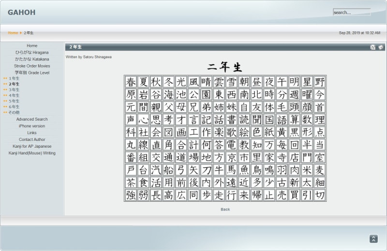Click kanji 馬 tile
This screenshot has width=387, height=251.
point(232,170)
